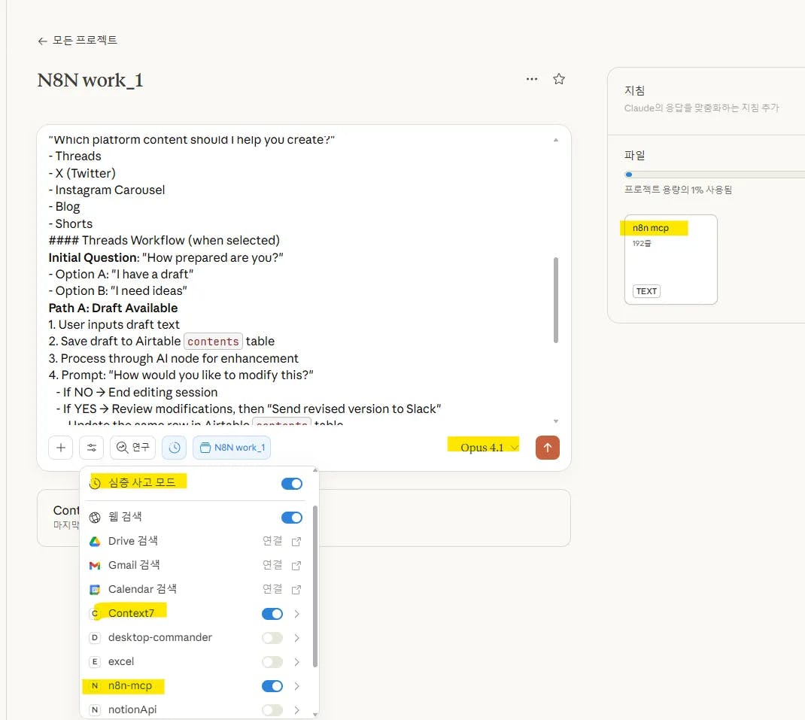Click the notionApi N letter icon

pyautogui.click(x=95, y=710)
